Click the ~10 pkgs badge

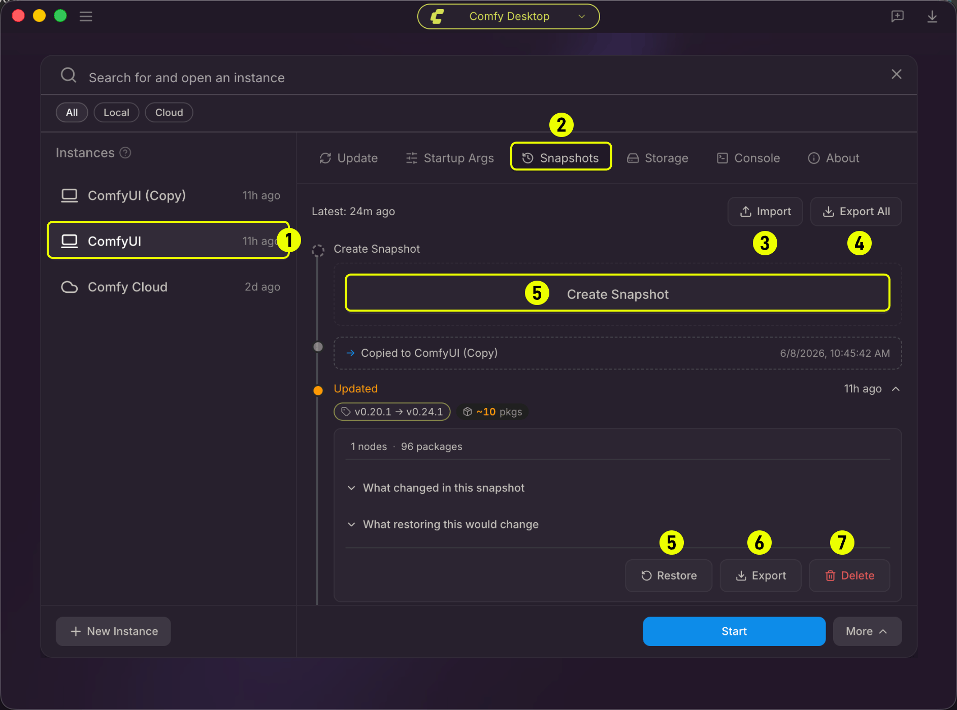pyautogui.click(x=493, y=412)
